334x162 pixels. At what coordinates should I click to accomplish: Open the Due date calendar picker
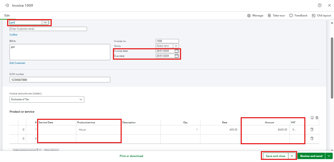pyautogui.click(x=177, y=56)
